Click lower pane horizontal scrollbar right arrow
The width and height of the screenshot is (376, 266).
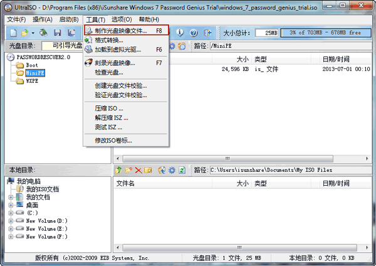[367, 247]
